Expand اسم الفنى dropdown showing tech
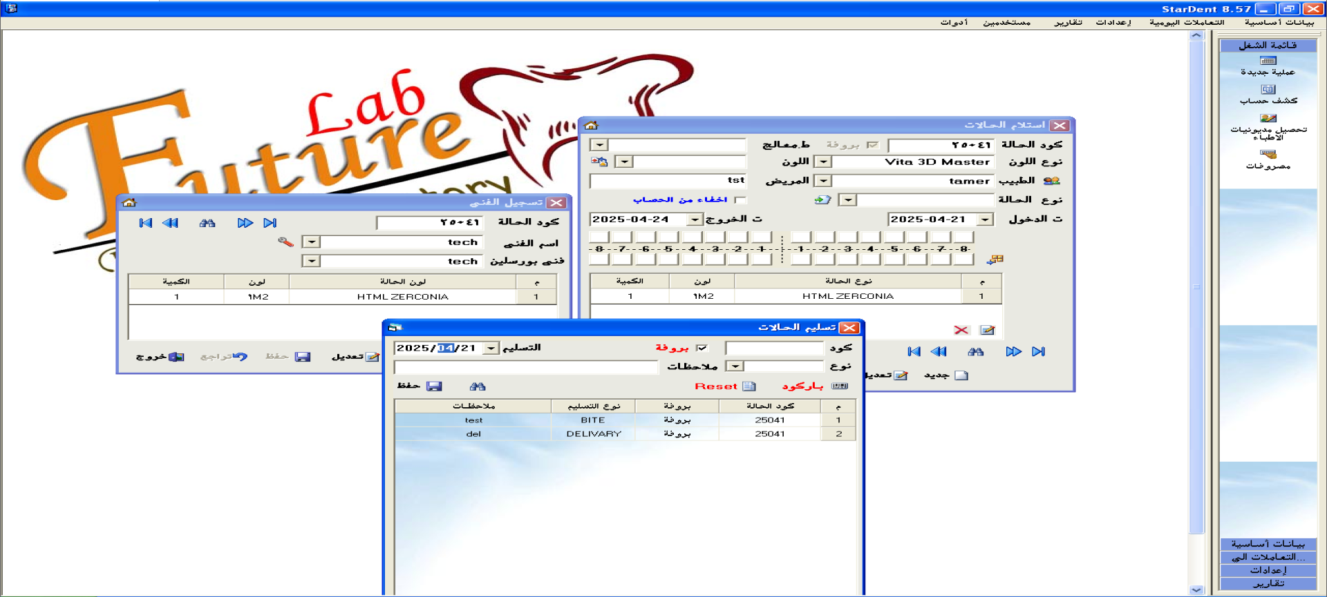The image size is (1327, 597). (x=312, y=242)
